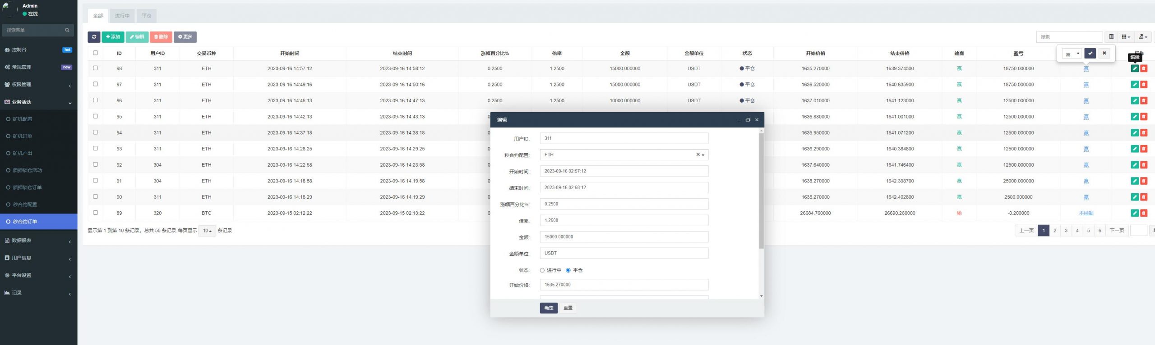
Task: Check the checkbox for row ID 89
Action: coord(95,213)
